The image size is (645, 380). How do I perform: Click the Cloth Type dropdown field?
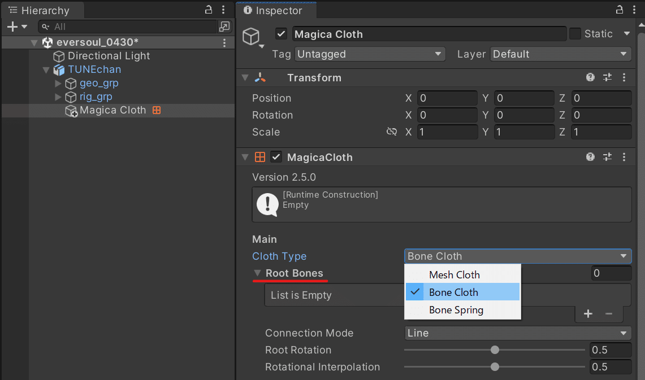(518, 256)
